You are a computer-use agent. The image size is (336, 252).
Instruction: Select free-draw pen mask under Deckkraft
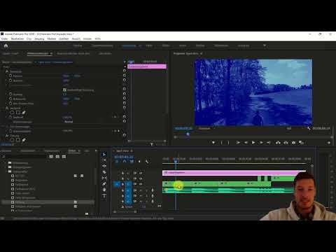(24, 113)
